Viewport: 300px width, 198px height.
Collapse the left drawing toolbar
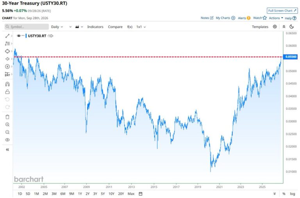[7, 150]
